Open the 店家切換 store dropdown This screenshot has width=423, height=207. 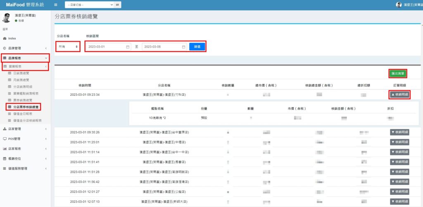89,5
